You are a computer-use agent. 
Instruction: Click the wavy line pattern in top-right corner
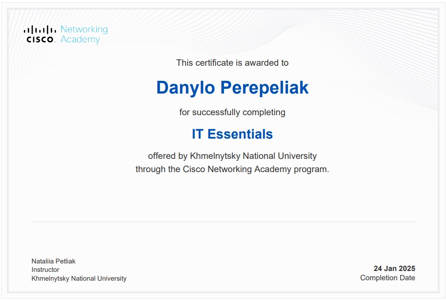(397, 53)
